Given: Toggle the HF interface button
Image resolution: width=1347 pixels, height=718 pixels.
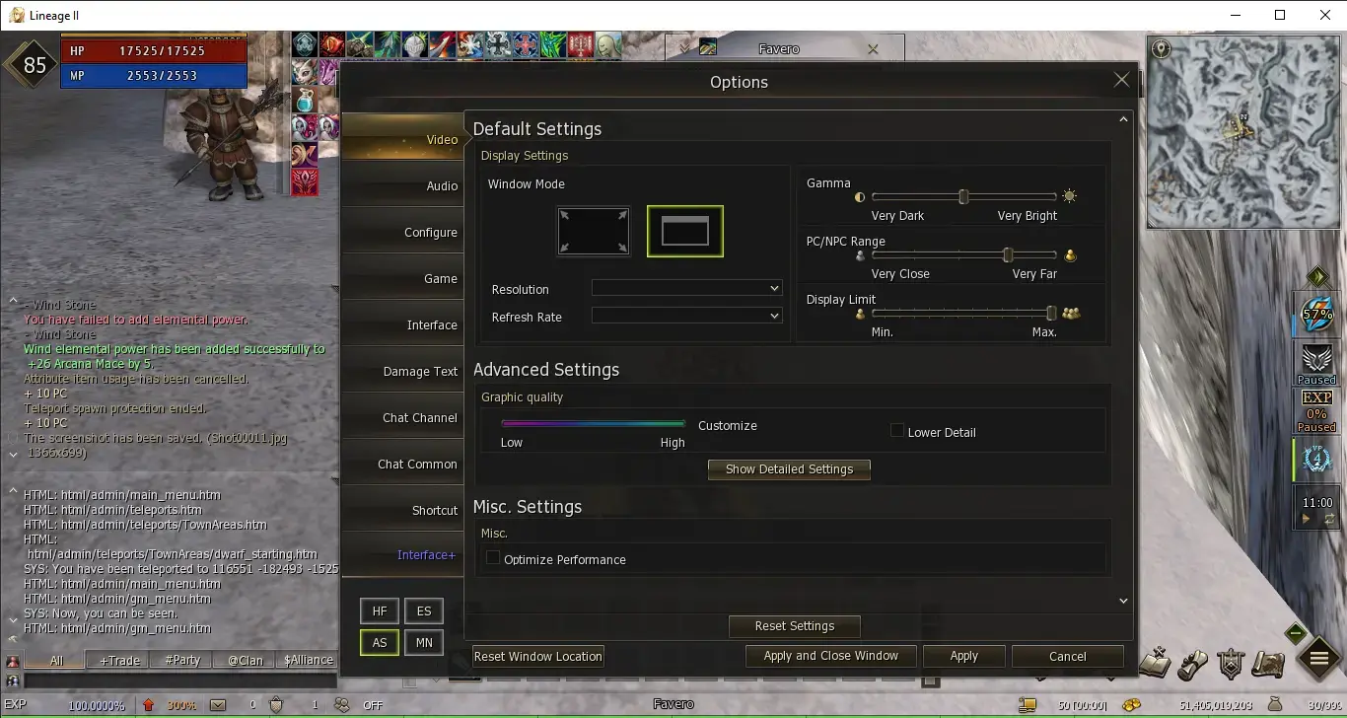Looking at the screenshot, I should click(x=380, y=611).
